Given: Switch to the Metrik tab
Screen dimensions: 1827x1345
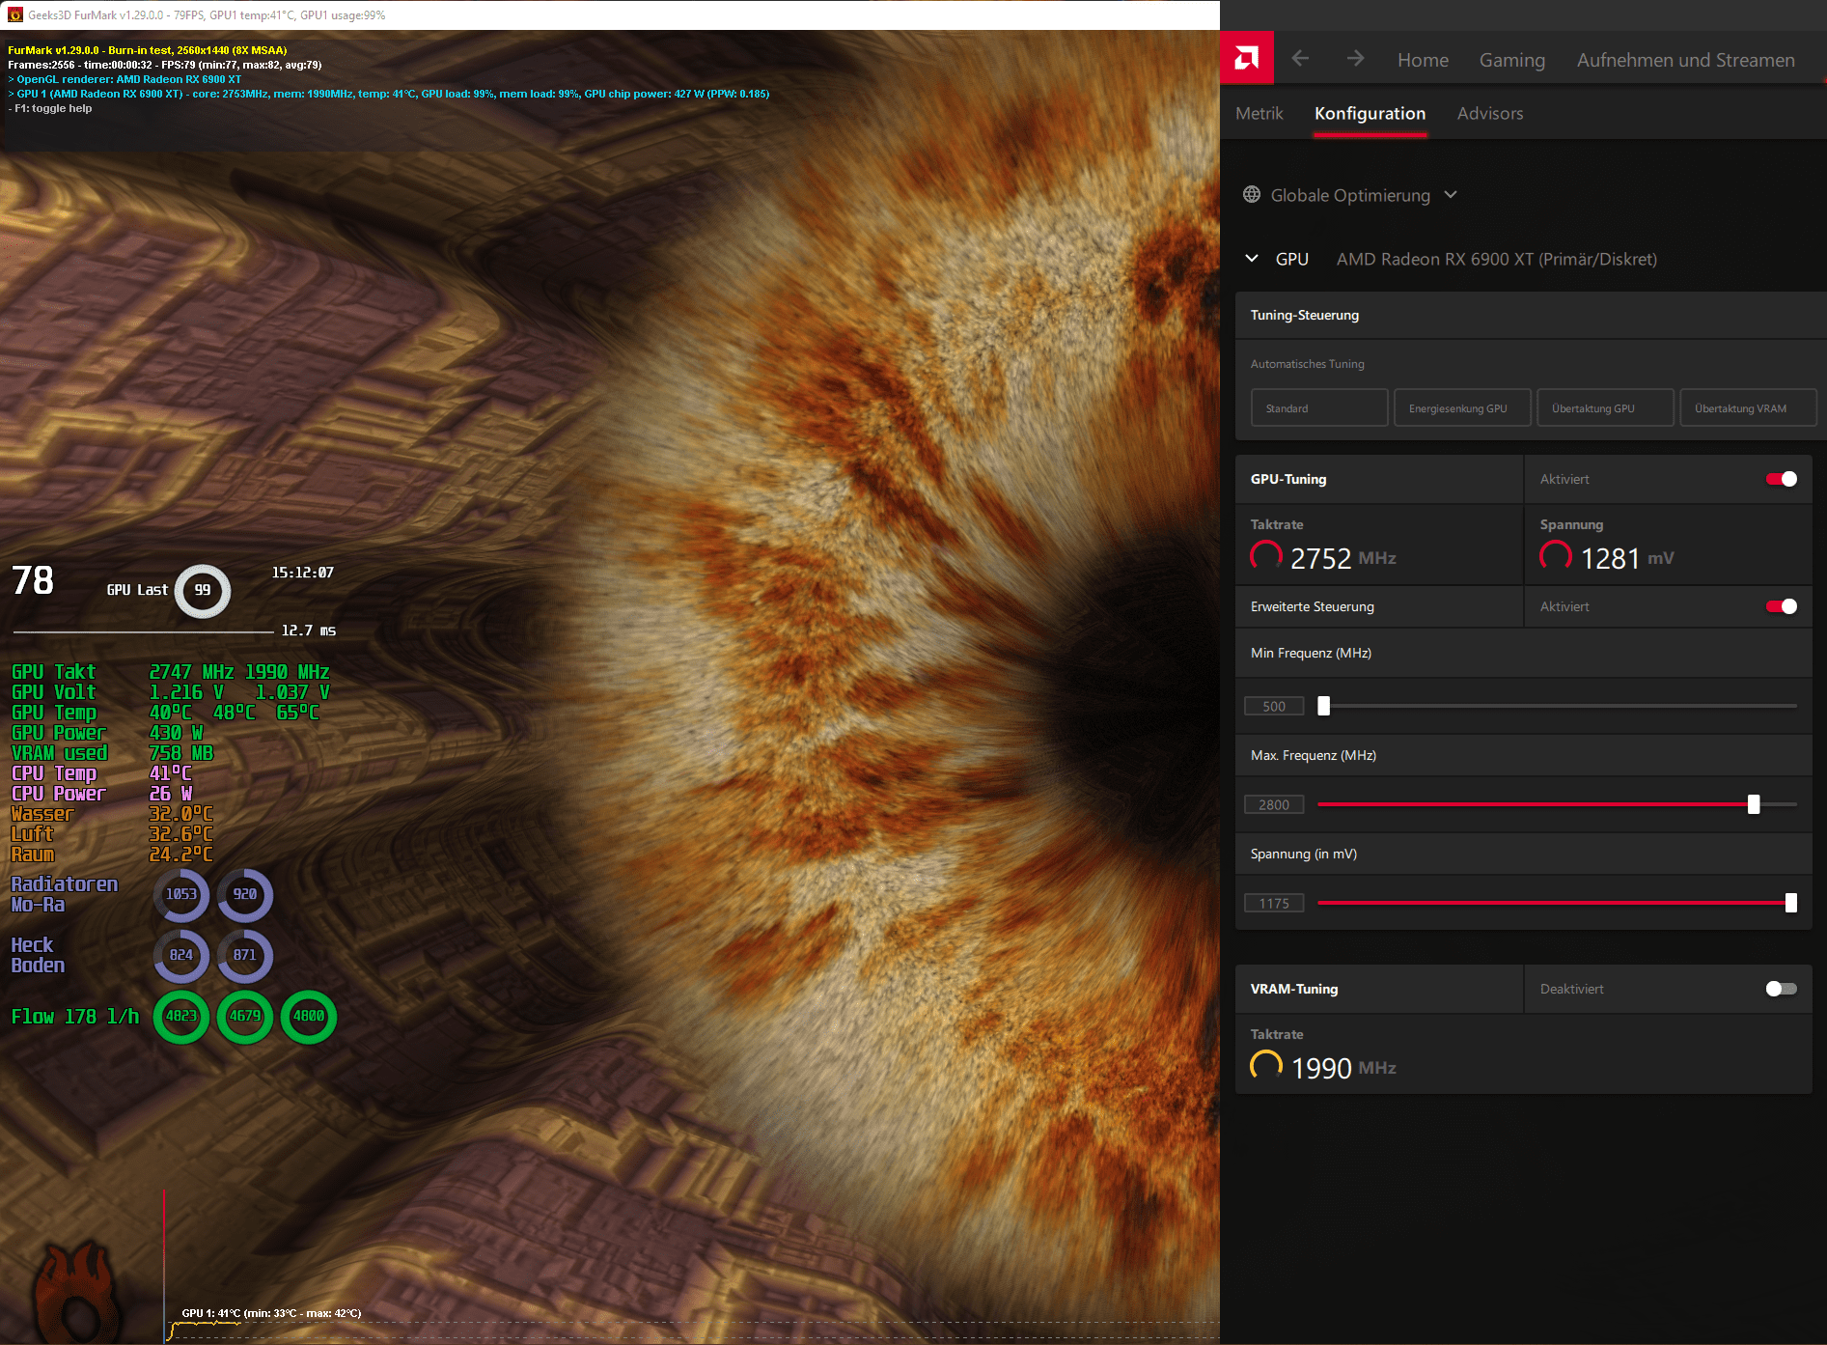Looking at the screenshot, I should [x=1260, y=114].
